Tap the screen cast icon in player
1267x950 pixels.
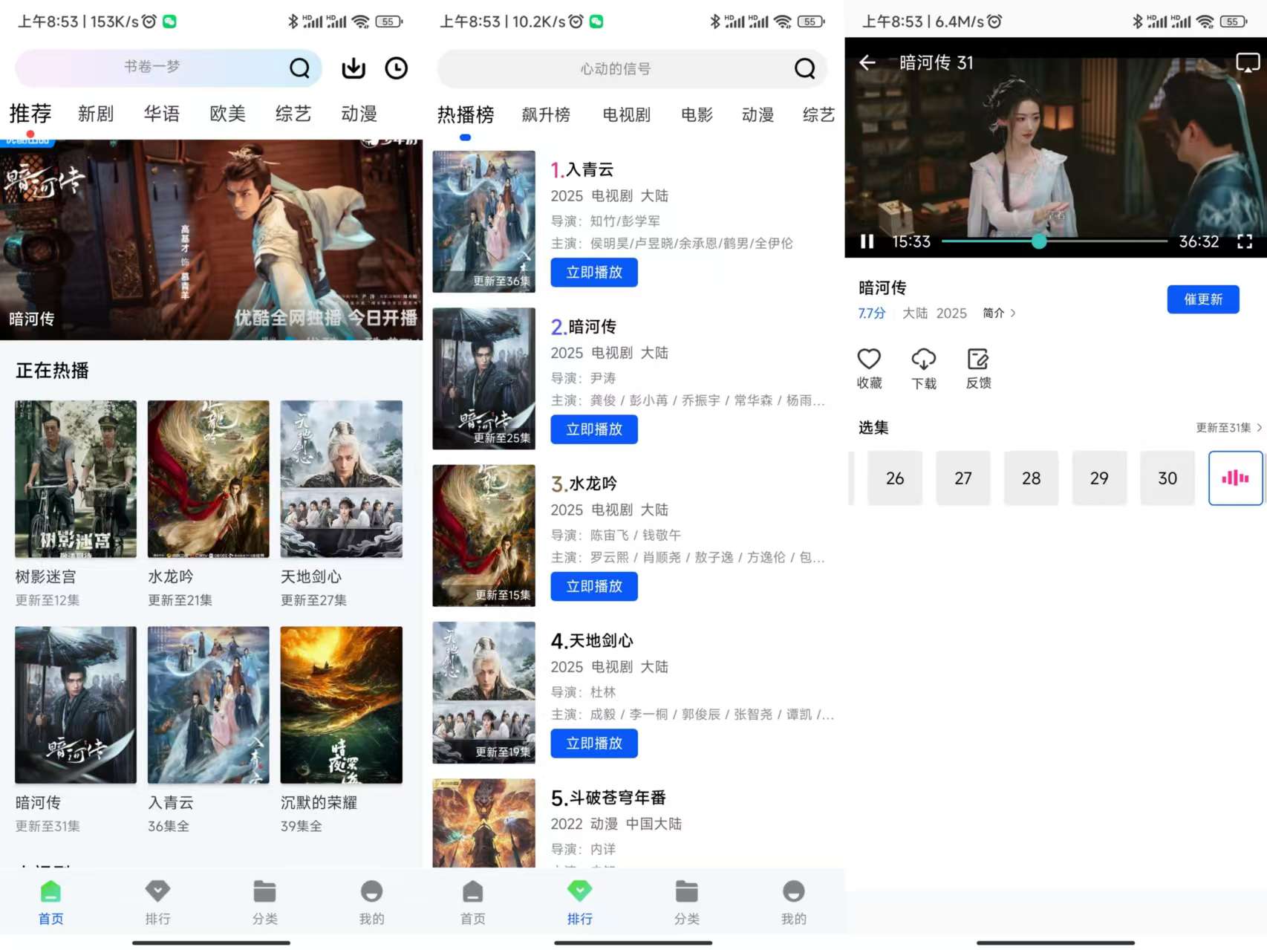[x=1247, y=63]
